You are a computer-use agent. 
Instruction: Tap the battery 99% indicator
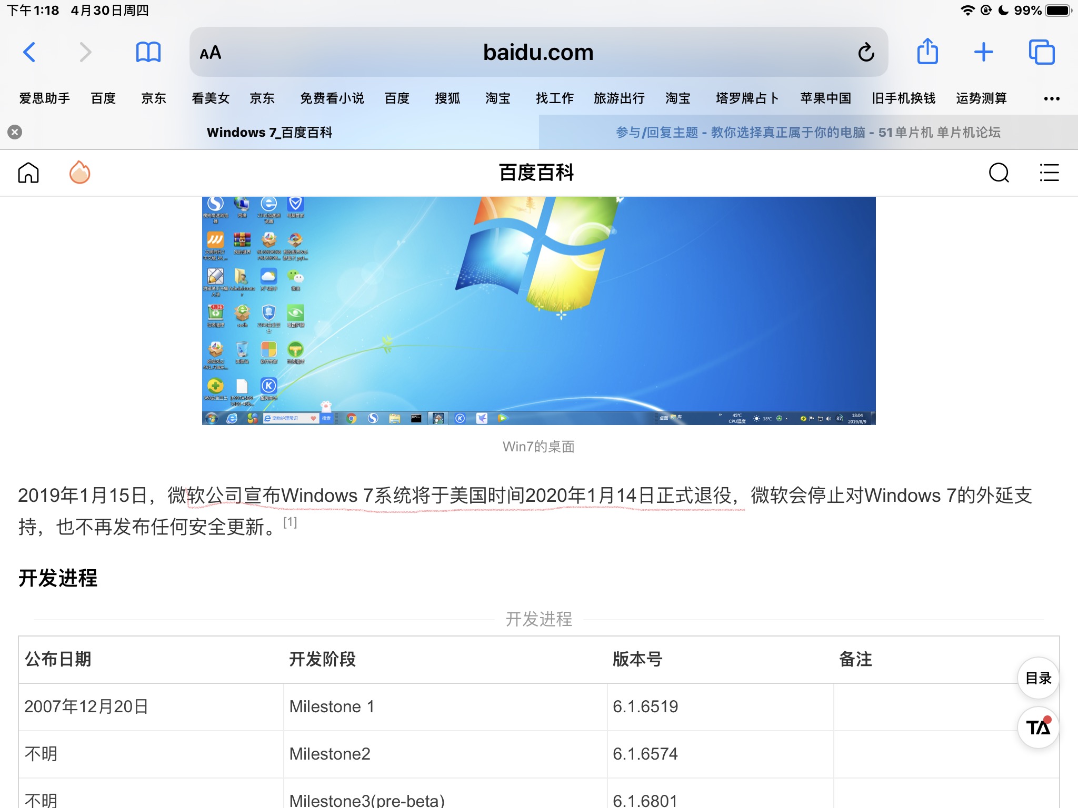point(1043,10)
